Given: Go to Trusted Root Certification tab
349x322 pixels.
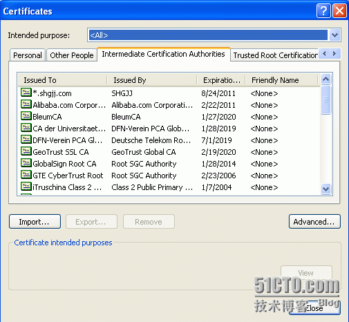Looking at the screenshot, I should pyautogui.click(x=275, y=55).
